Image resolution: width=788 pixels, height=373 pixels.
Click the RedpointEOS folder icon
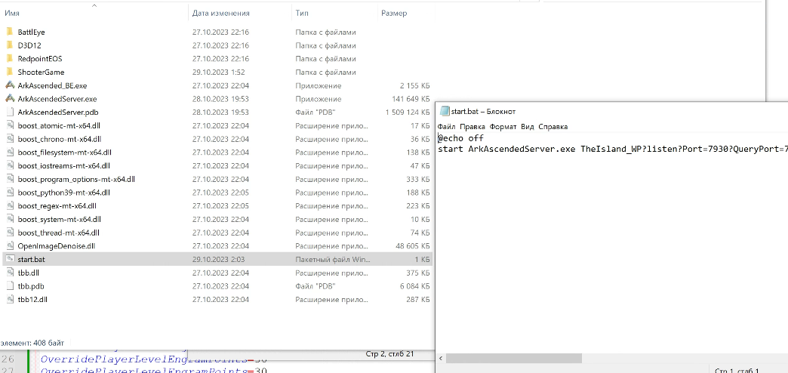click(9, 59)
